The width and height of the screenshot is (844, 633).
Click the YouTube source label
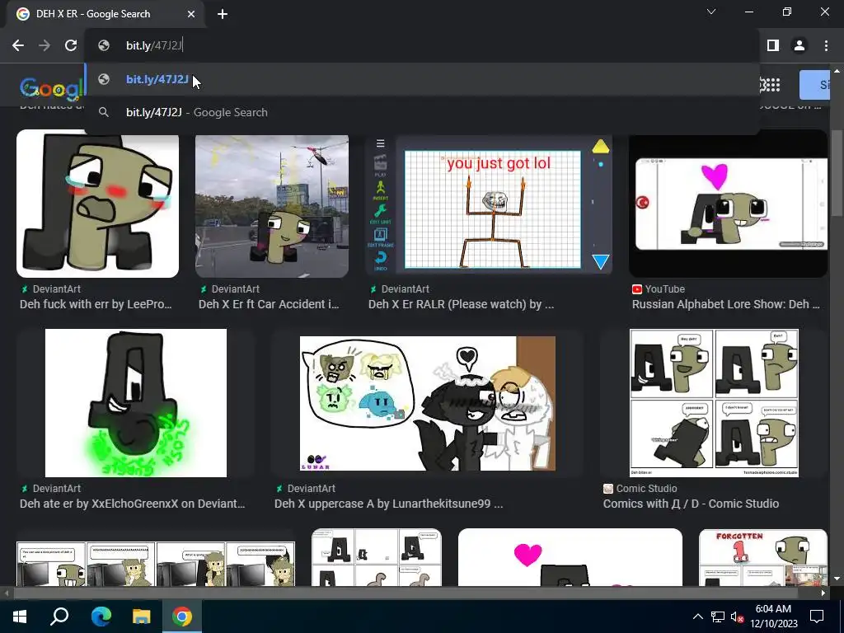pyautogui.click(x=665, y=289)
